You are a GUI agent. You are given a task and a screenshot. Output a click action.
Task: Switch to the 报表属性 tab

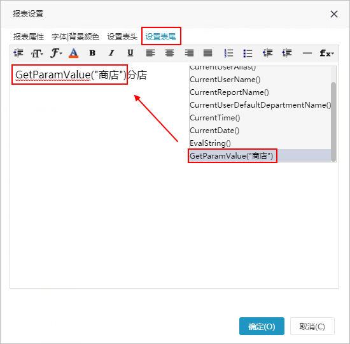(x=29, y=37)
